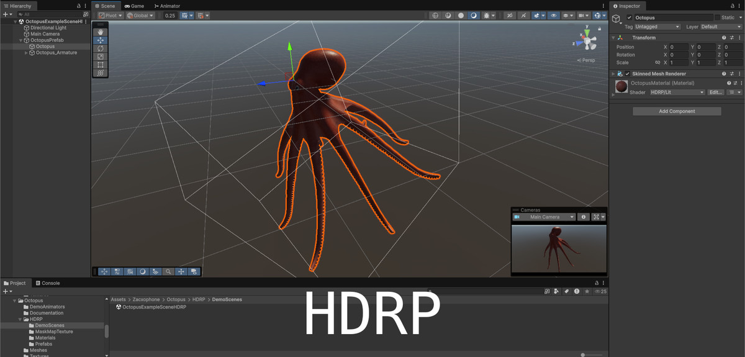The height and width of the screenshot is (357, 745).
Task: Switch to the Animator tab
Action: tap(166, 6)
